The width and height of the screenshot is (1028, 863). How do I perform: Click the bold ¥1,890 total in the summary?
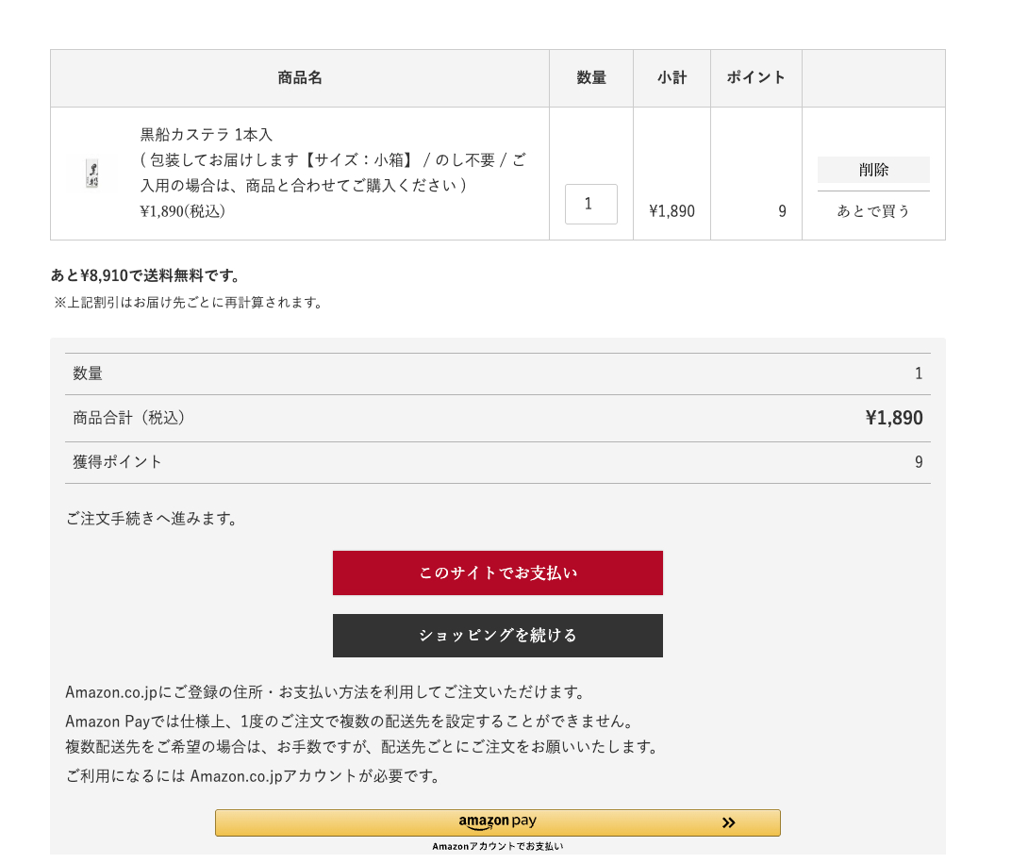pos(894,418)
